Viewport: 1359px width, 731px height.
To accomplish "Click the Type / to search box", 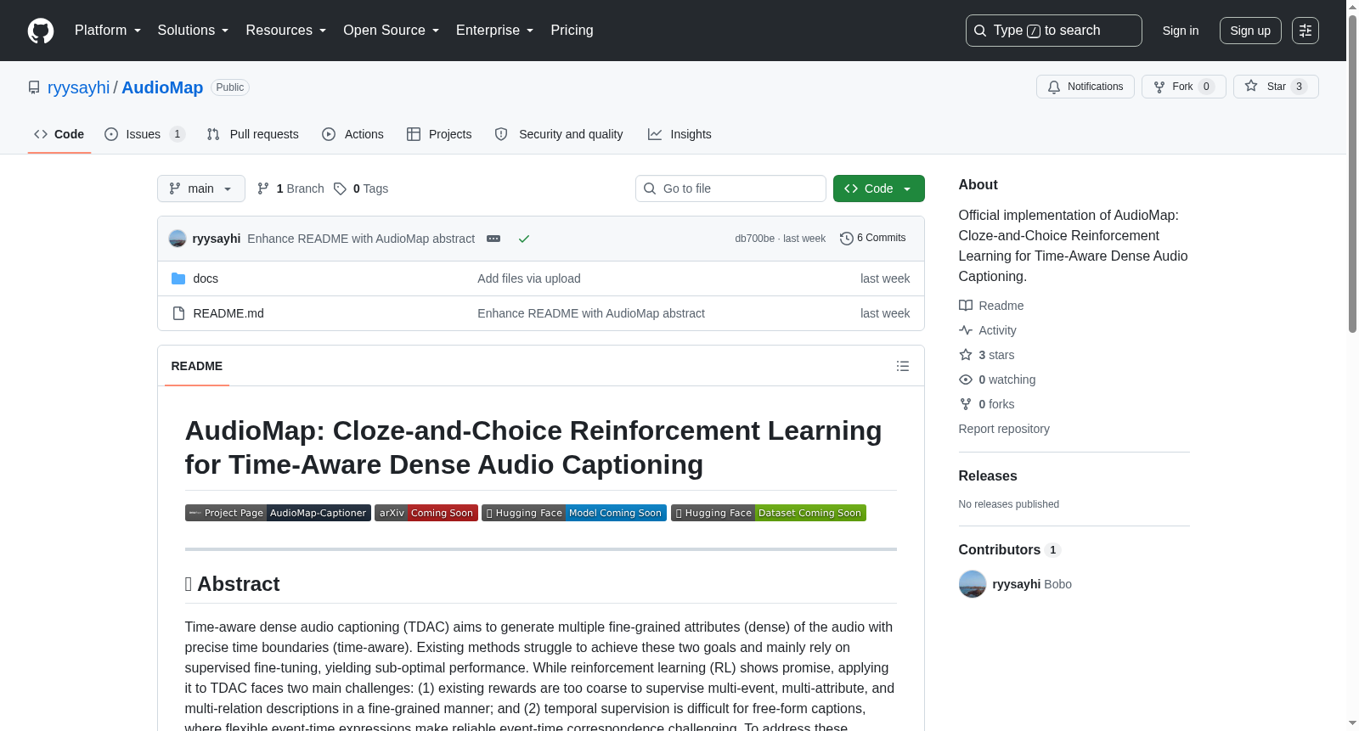I will coord(1054,31).
